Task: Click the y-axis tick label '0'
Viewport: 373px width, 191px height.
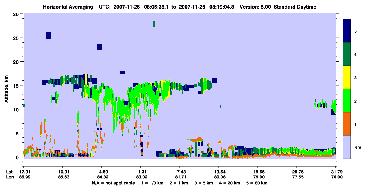Action: pos(18,157)
